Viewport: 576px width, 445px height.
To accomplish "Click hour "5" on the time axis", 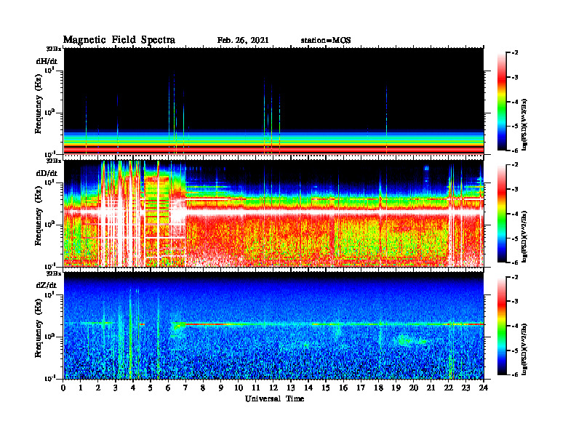I will tap(151, 388).
